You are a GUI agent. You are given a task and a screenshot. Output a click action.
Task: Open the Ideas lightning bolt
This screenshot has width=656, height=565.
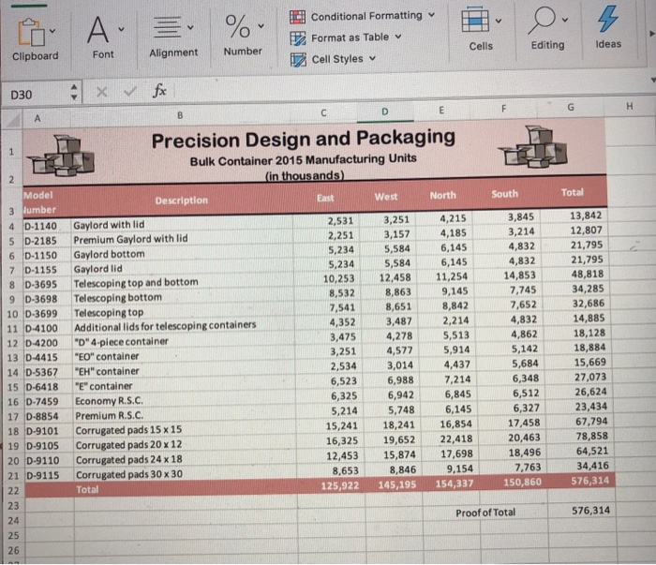pos(607,19)
